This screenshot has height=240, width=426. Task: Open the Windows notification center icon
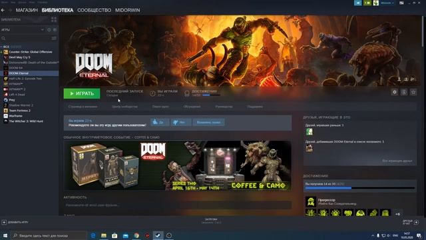(x=419, y=235)
